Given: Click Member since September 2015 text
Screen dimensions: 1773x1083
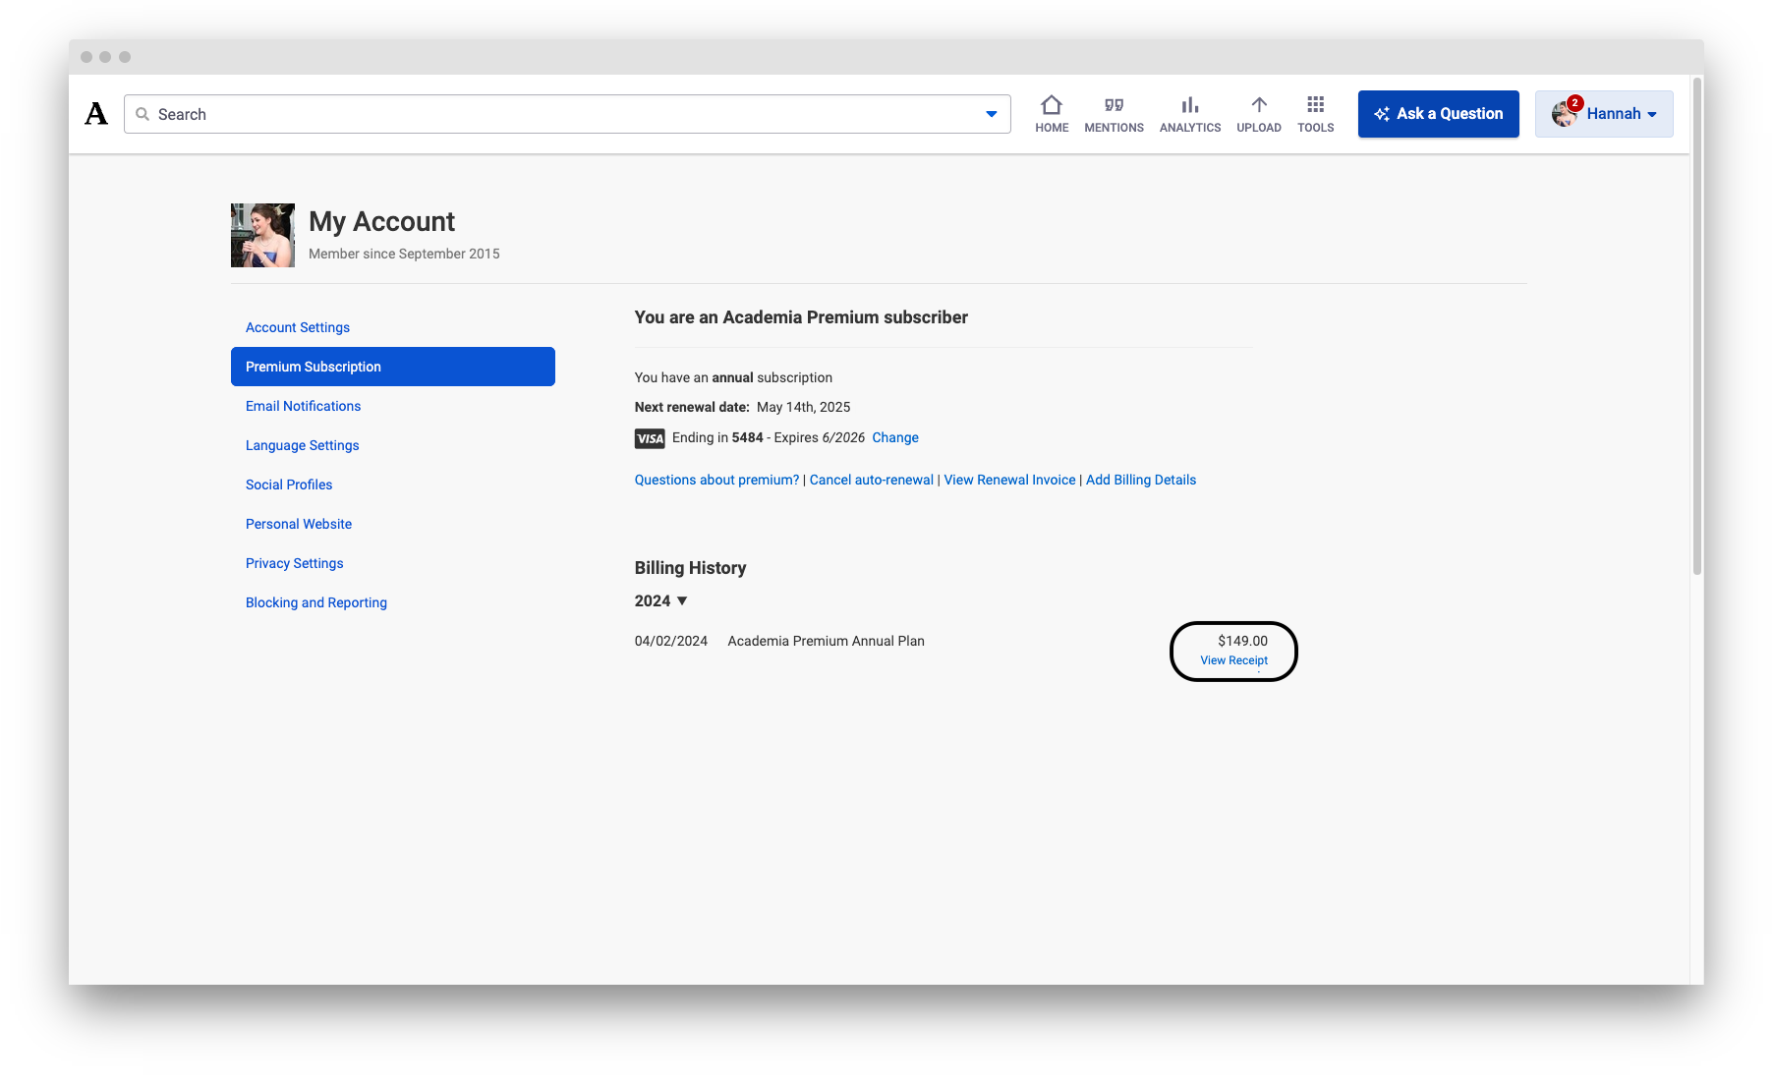Looking at the screenshot, I should click(x=404, y=254).
